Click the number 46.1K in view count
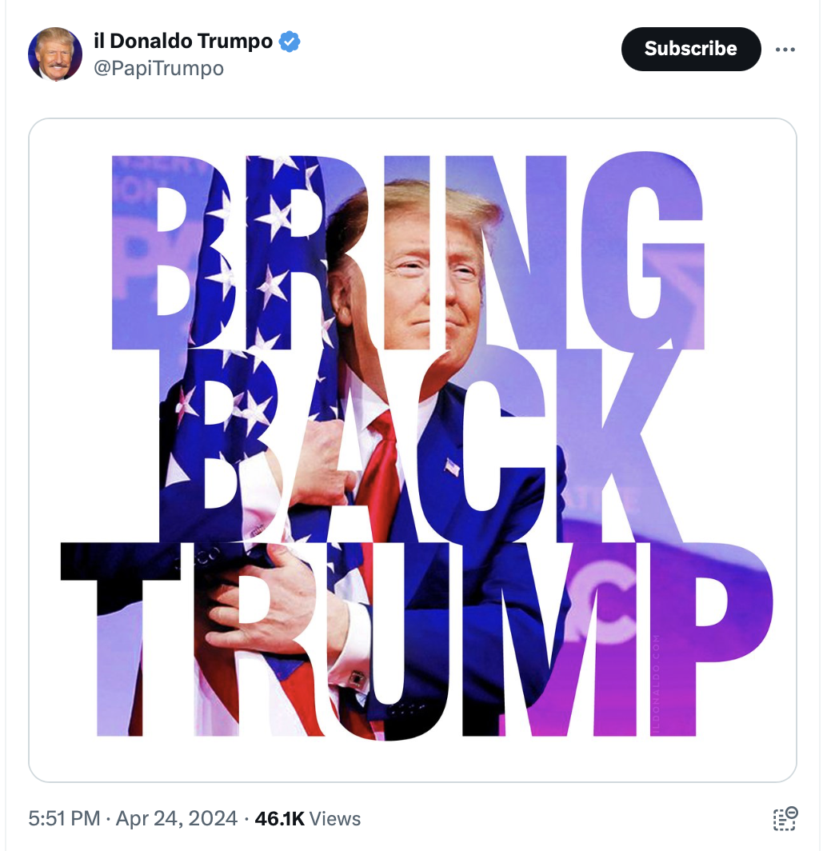The width and height of the screenshot is (827, 851). (x=279, y=818)
